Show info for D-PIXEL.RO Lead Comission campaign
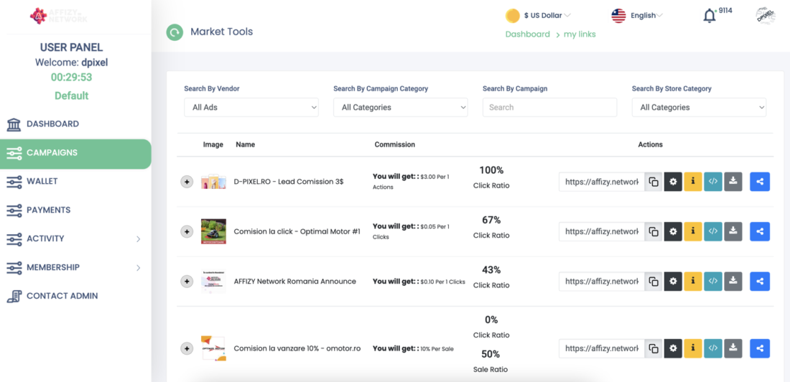The height and width of the screenshot is (382, 790). pos(693,182)
